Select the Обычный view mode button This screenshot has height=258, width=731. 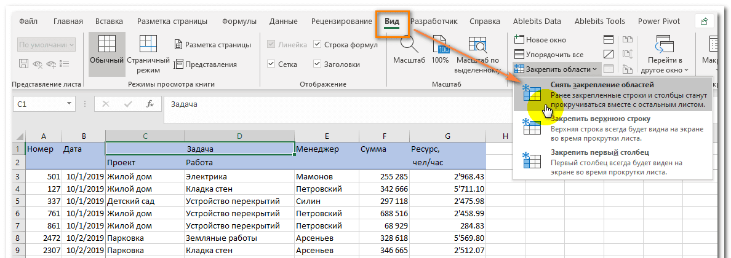107,53
